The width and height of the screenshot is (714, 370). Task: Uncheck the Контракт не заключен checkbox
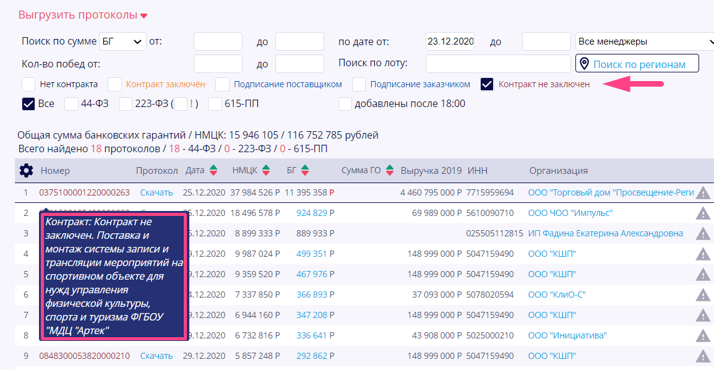pos(487,84)
